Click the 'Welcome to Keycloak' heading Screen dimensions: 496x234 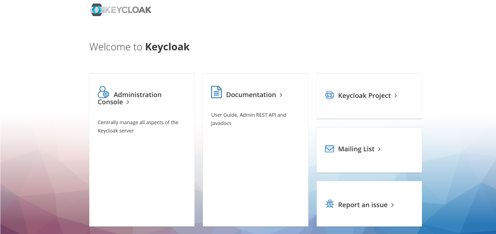click(x=140, y=47)
